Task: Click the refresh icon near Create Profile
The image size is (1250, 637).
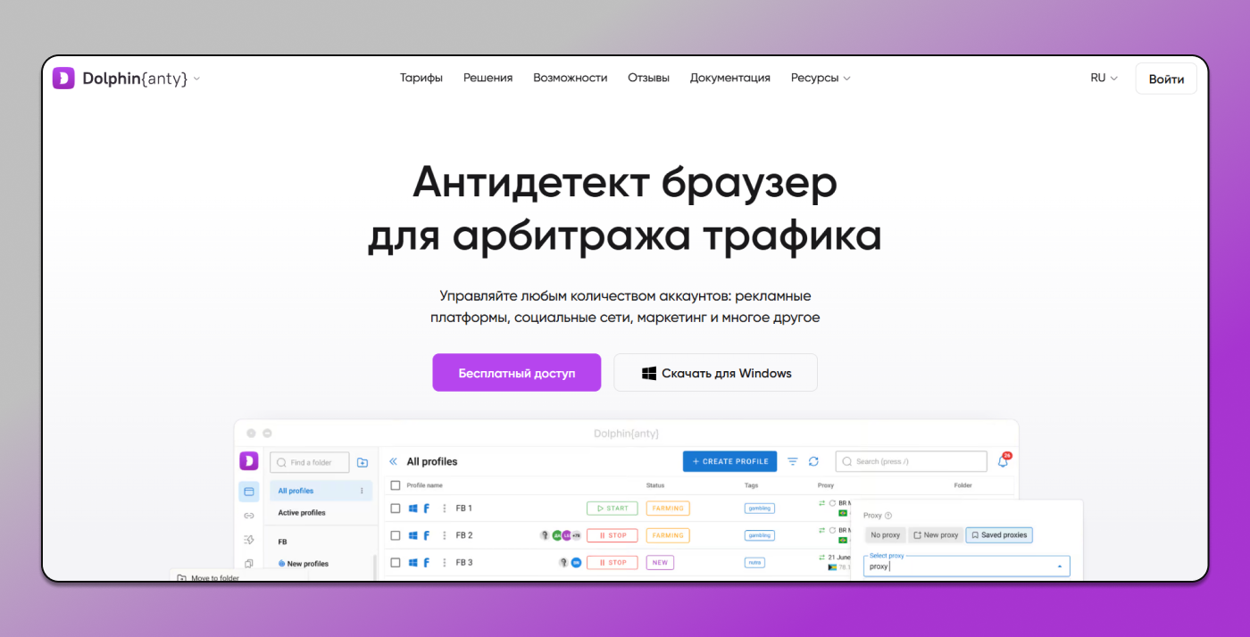Action: point(812,461)
